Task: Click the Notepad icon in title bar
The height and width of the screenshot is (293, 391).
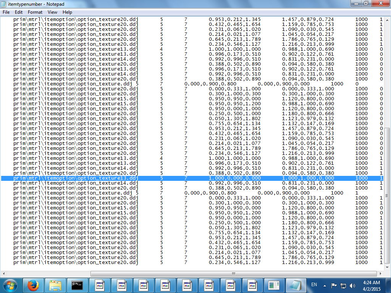Action: (3, 3)
